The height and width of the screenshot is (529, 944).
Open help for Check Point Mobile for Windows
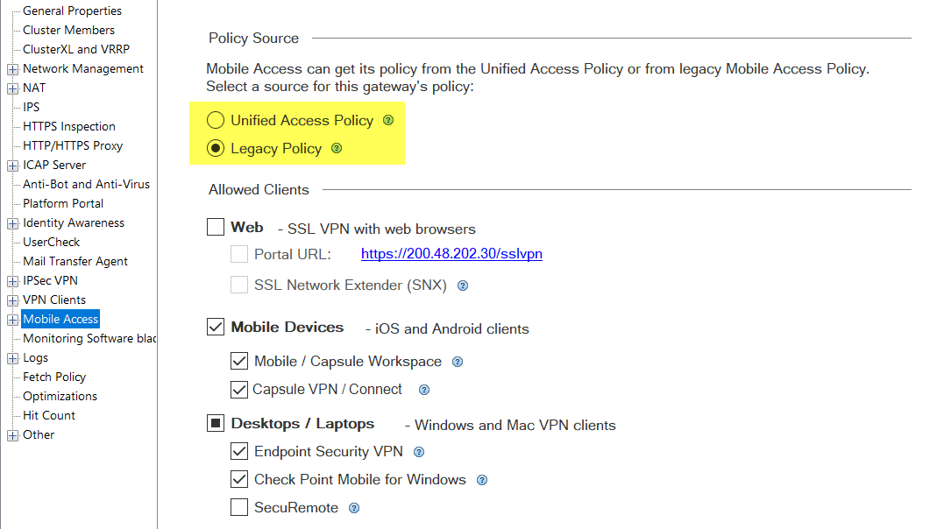[x=482, y=480]
